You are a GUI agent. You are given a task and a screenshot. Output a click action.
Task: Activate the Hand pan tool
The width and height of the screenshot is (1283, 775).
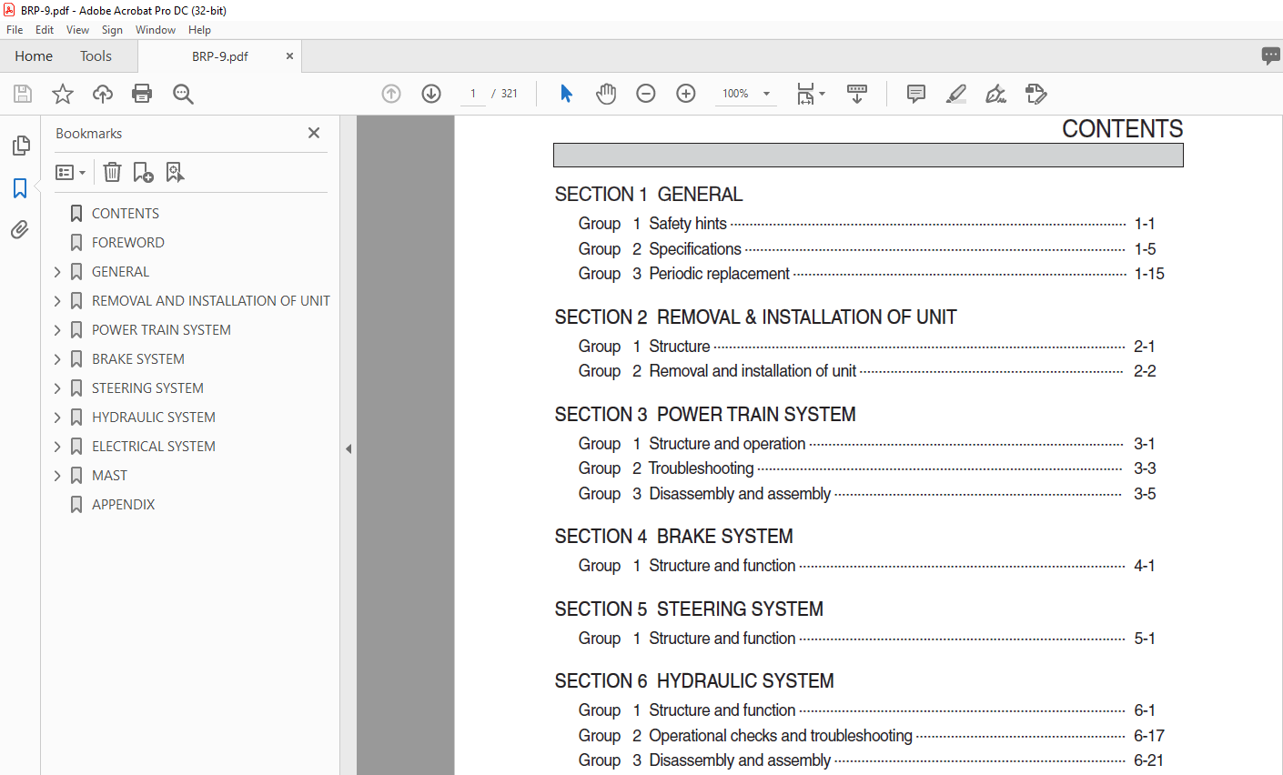pyautogui.click(x=606, y=94)
